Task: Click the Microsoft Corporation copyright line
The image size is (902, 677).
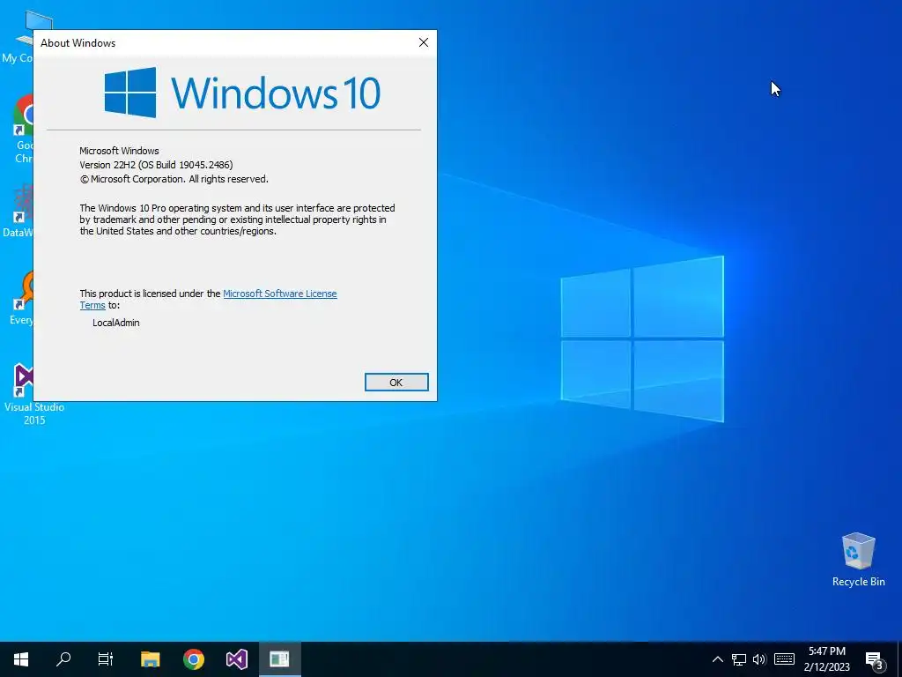Action: click(x=174, y=179)
